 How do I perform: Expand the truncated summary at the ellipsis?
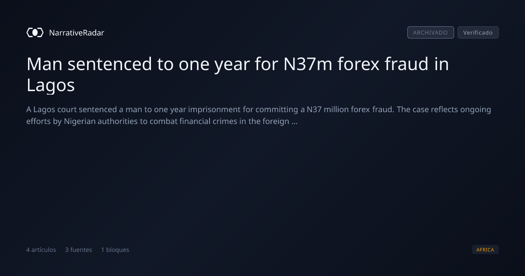(x=294, y=121)
